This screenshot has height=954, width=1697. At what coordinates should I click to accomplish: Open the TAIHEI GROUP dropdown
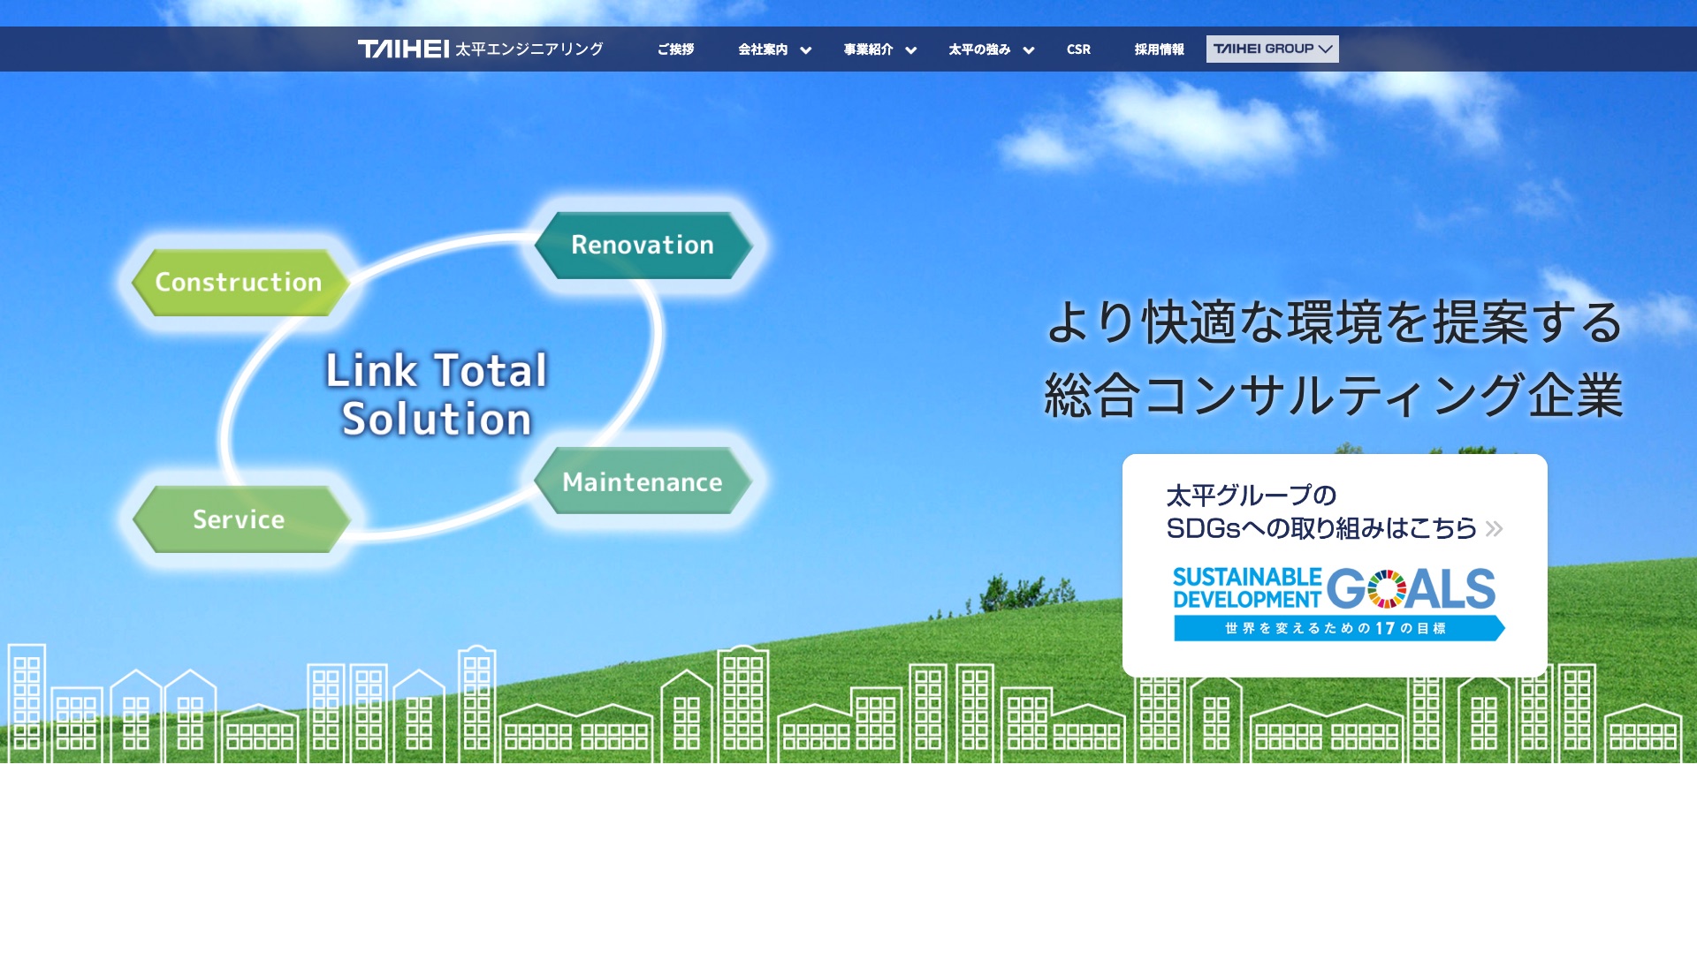point(1272,49)
